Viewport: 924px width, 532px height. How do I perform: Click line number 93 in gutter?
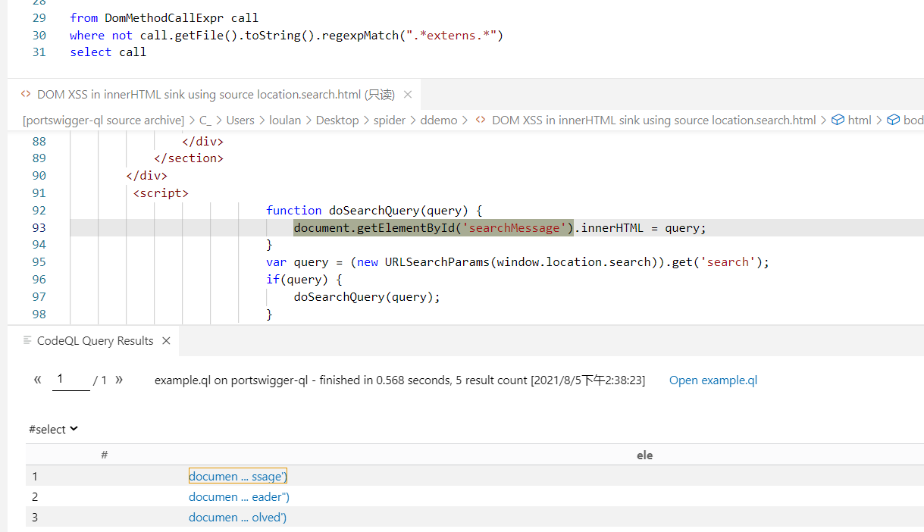coord(39,227)
